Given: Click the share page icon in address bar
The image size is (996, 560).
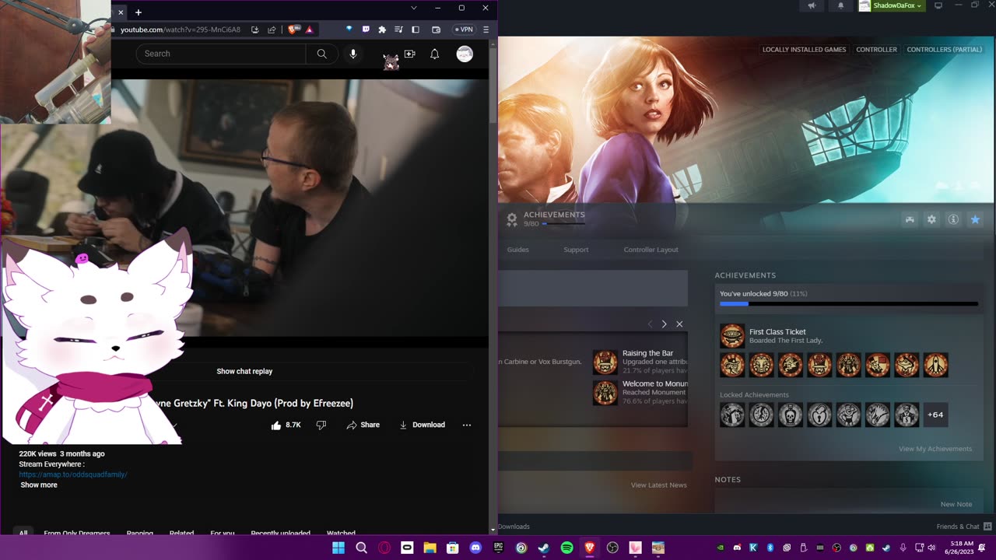Looking at the screenshot, I should click(x=272, y=30).
